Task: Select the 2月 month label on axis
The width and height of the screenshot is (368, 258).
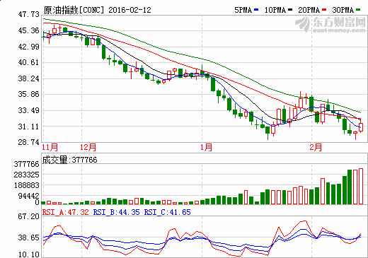Action: [x=316, y=148]
